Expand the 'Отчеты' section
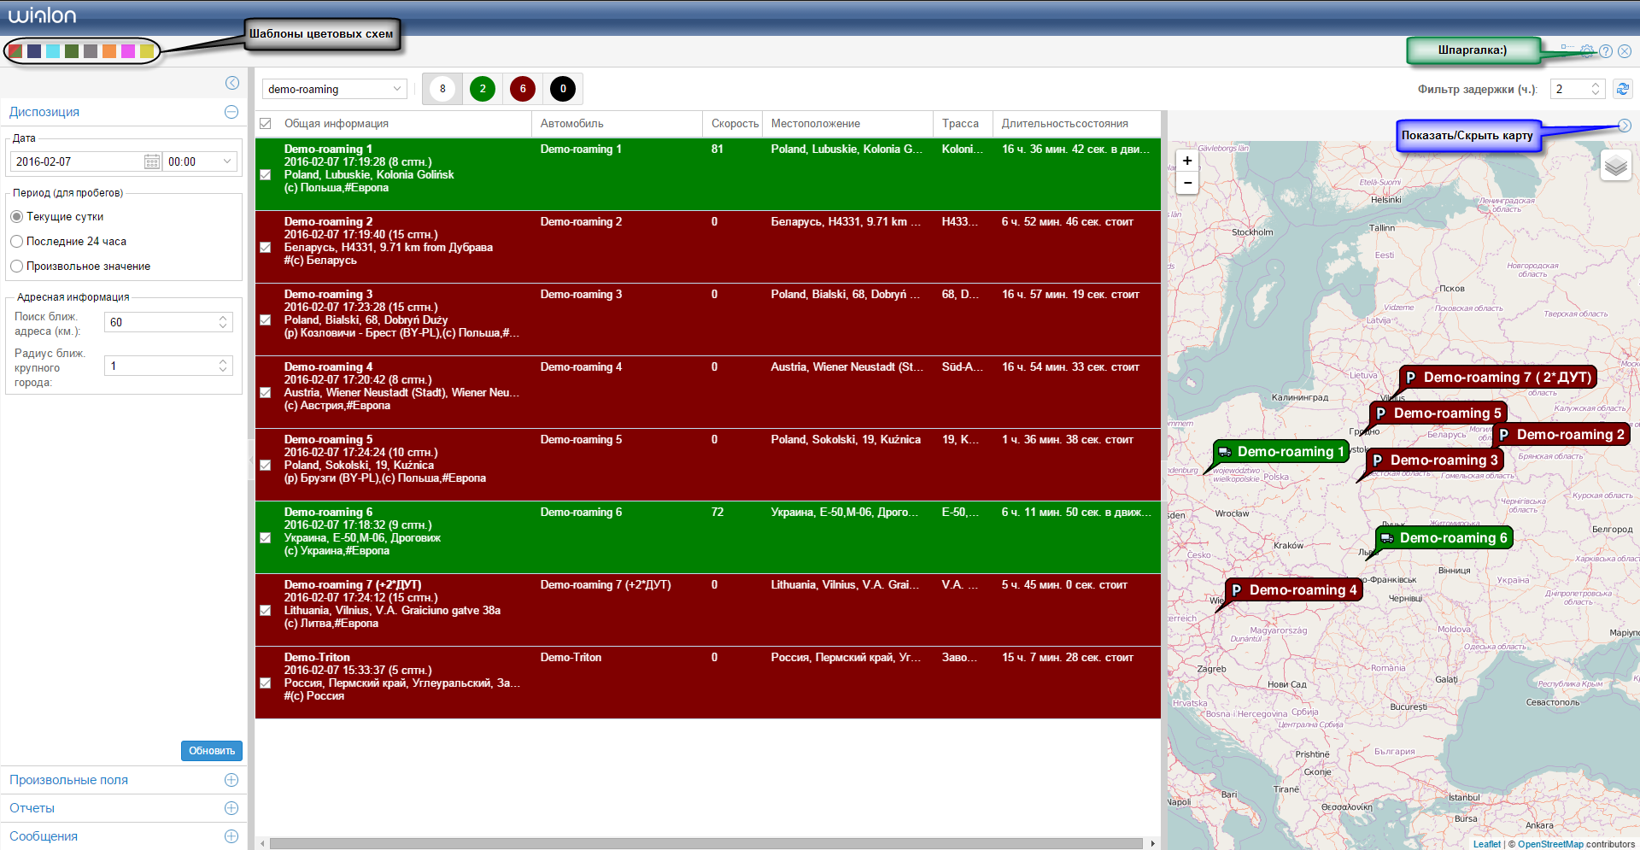 (231, 808)
